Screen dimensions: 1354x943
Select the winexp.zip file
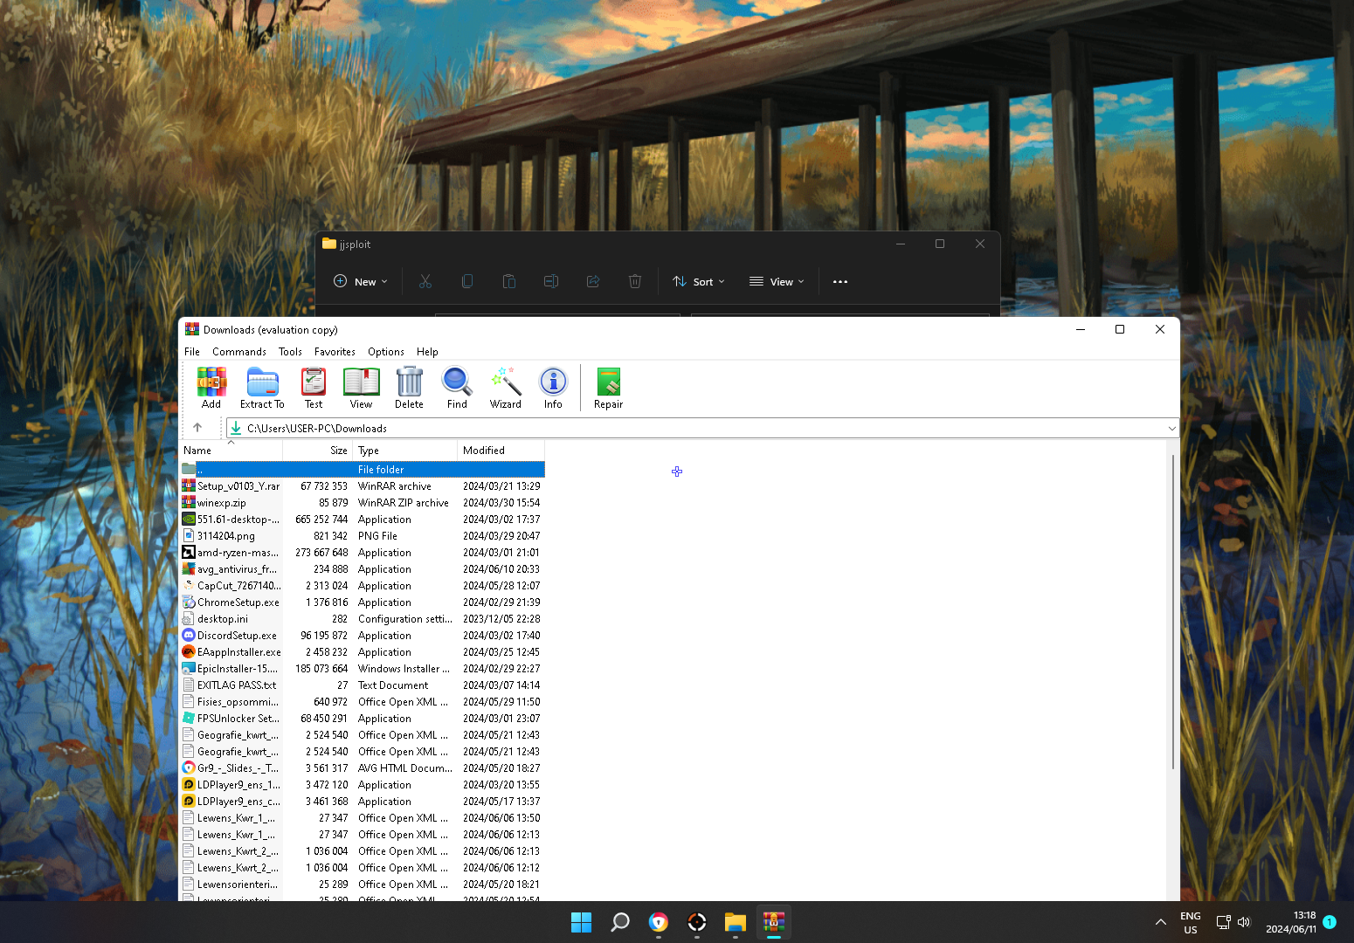(222, 503)
